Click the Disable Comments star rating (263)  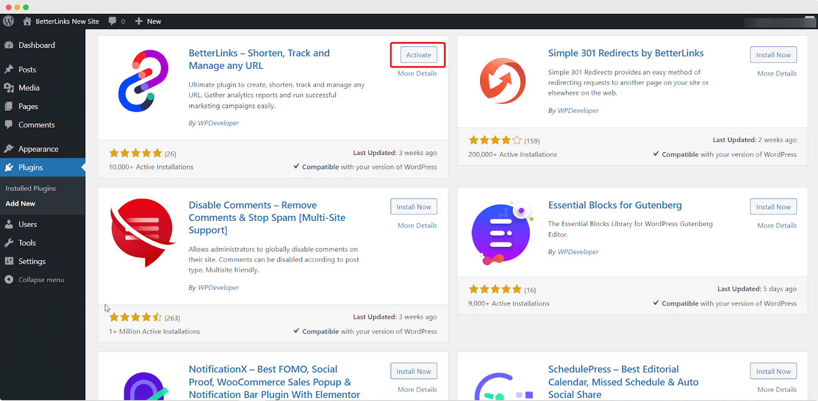[135, 317]
